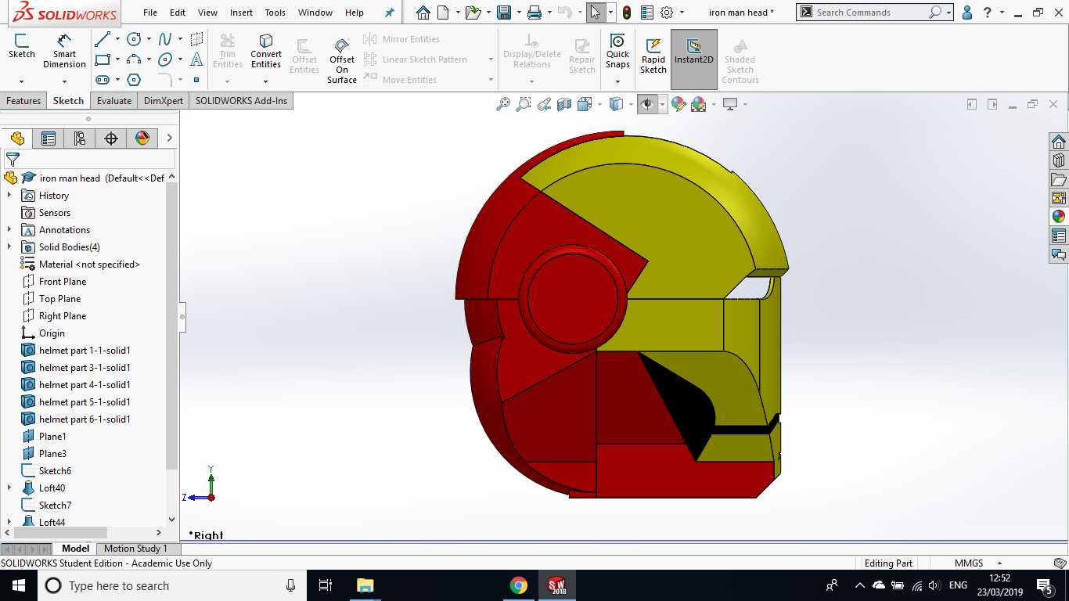The image size is (1069, 601).
Task: Expand the History tree node
Action: tap(9, 195)
